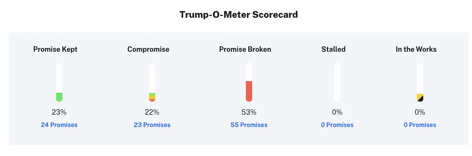Click the 23% value under Promise Kept
Screen dimensions: 472x156
tap(59, 112)
